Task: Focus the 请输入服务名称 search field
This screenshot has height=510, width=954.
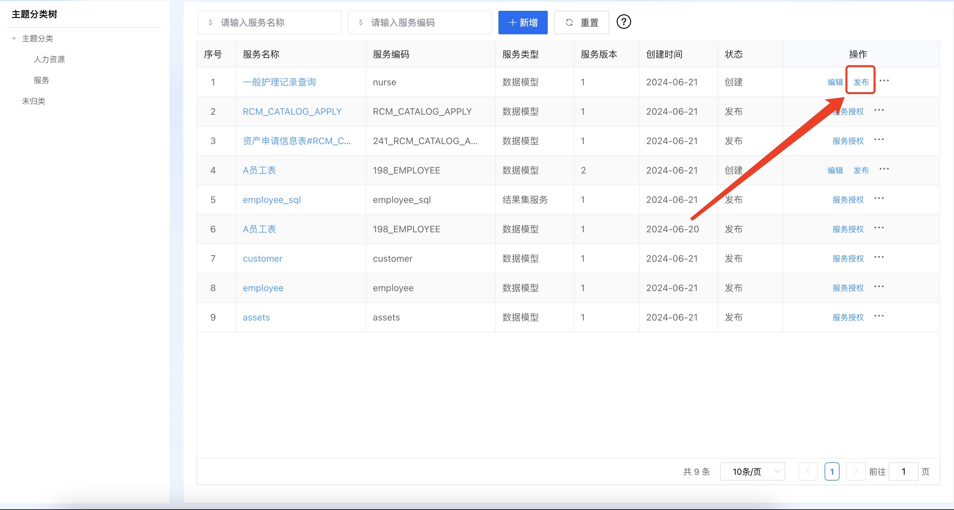Action: point(269,23)
